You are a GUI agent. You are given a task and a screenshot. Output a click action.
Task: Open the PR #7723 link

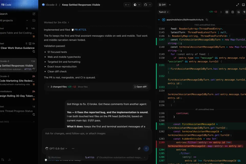[80, 30]
